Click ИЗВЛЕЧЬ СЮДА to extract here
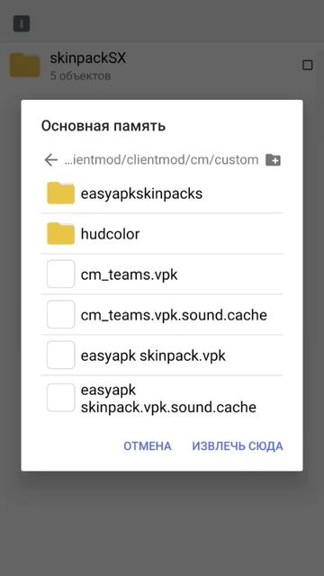The height and width of the screenshot is (576, 324). (x=238, y=446)
